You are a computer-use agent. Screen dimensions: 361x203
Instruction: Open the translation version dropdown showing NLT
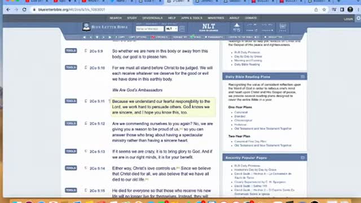pyautogui.click(x=171, y=29)
